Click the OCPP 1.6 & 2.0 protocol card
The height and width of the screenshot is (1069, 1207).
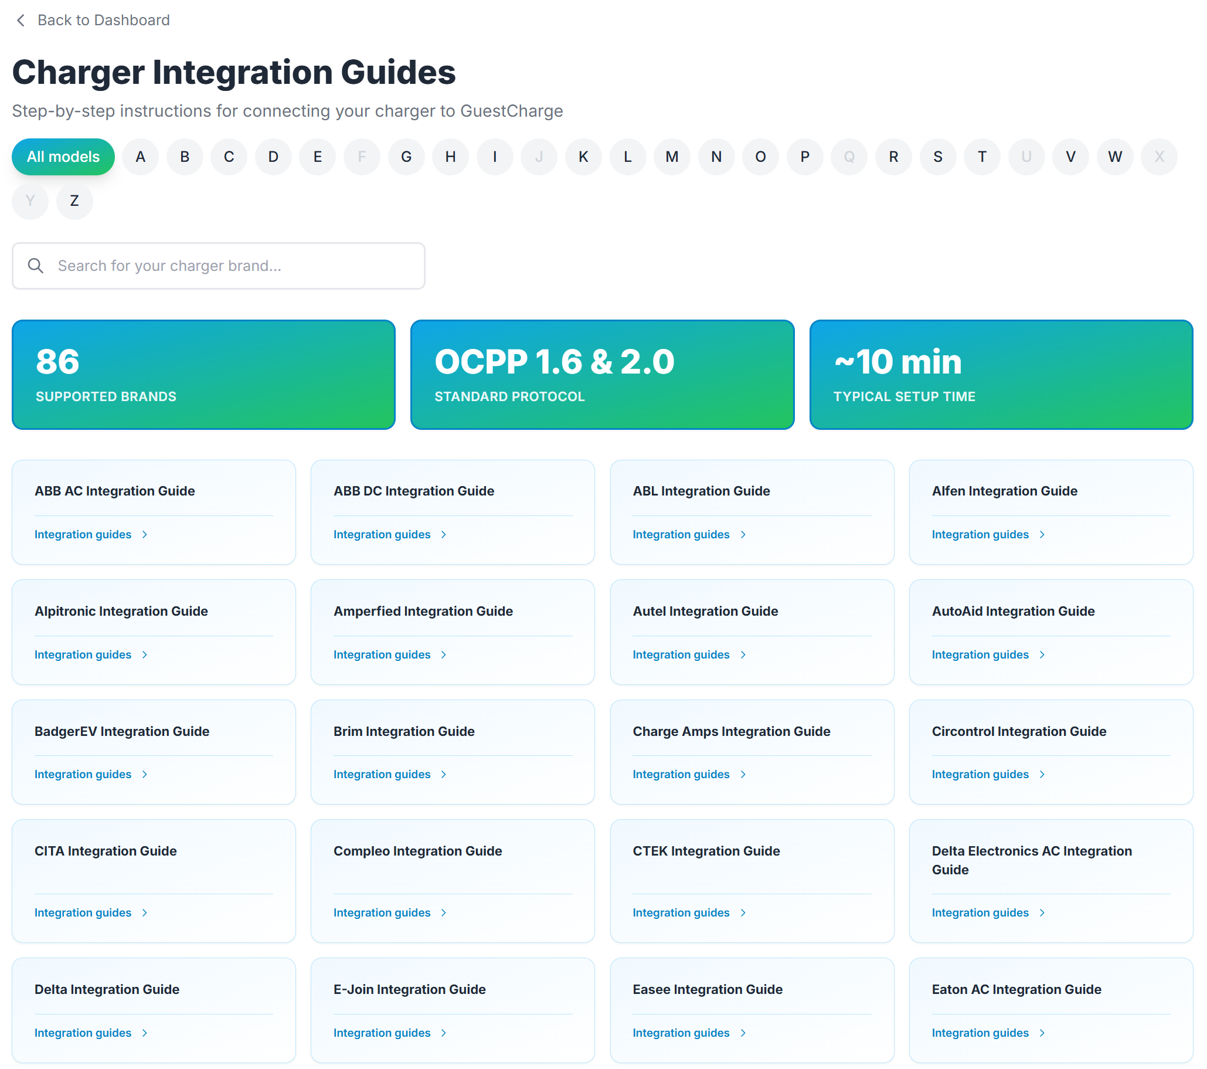(602, 375)
